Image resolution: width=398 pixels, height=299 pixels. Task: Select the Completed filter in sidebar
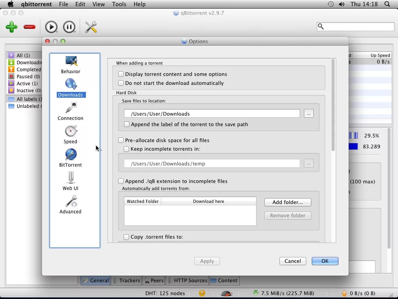pos(24,69)
